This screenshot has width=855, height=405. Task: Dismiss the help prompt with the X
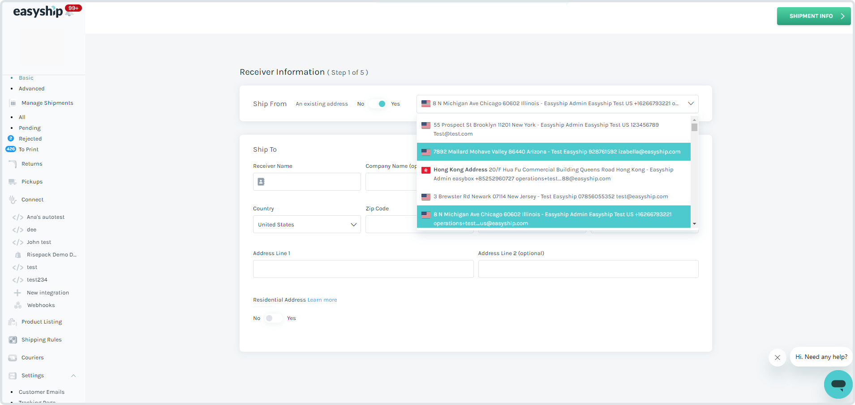click(778, 358)
